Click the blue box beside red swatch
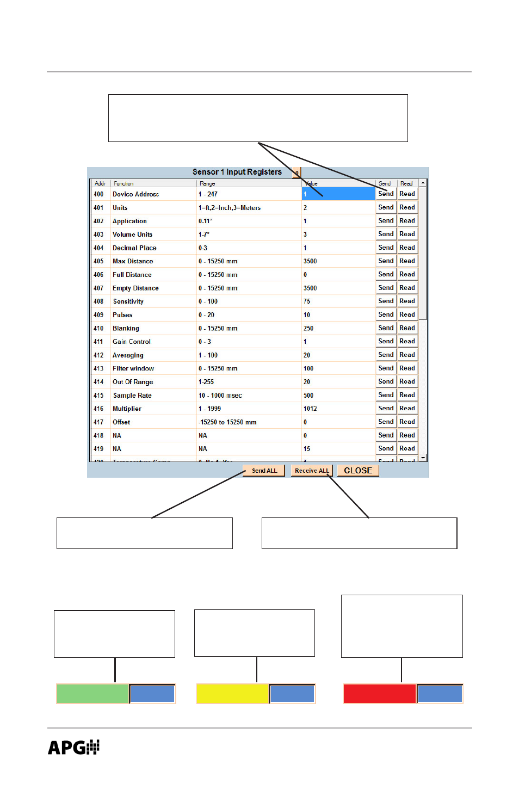The image size is (519, 802). 440,694
